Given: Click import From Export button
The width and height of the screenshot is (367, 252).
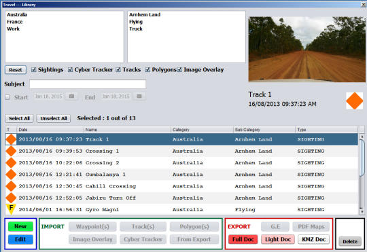Looking at the screenshot, I should 194,239.
